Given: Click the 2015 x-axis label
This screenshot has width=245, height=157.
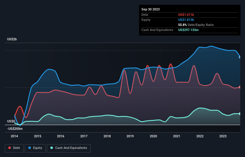Looking at the screenshot, I should [x=38, y=136].
